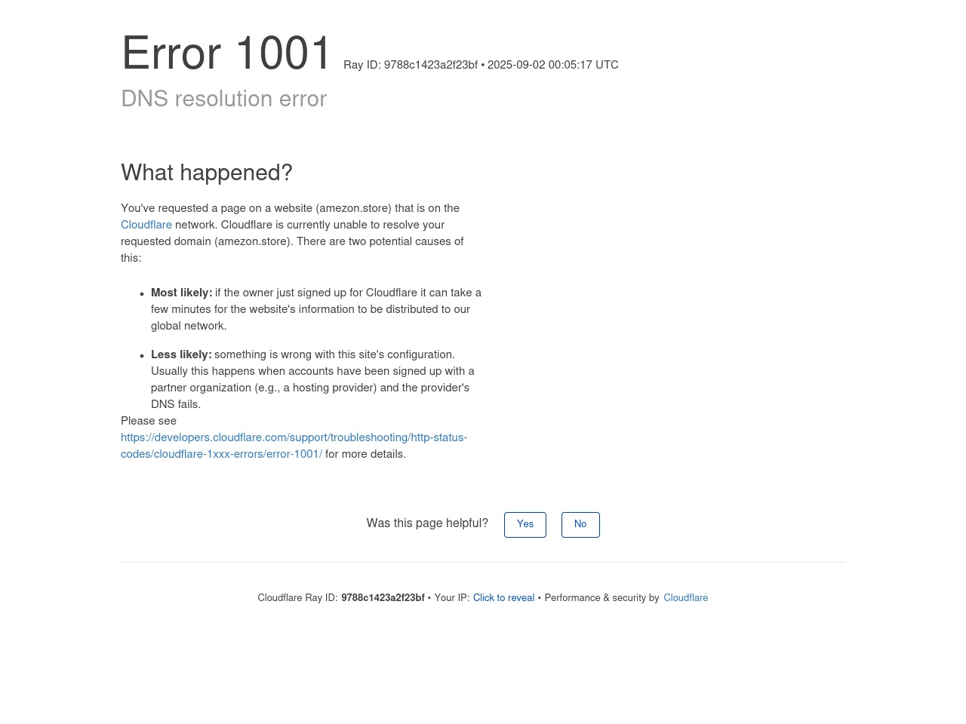Open the developers.cloudflare.com error-1001 troubleshooting link

point(294,446)
